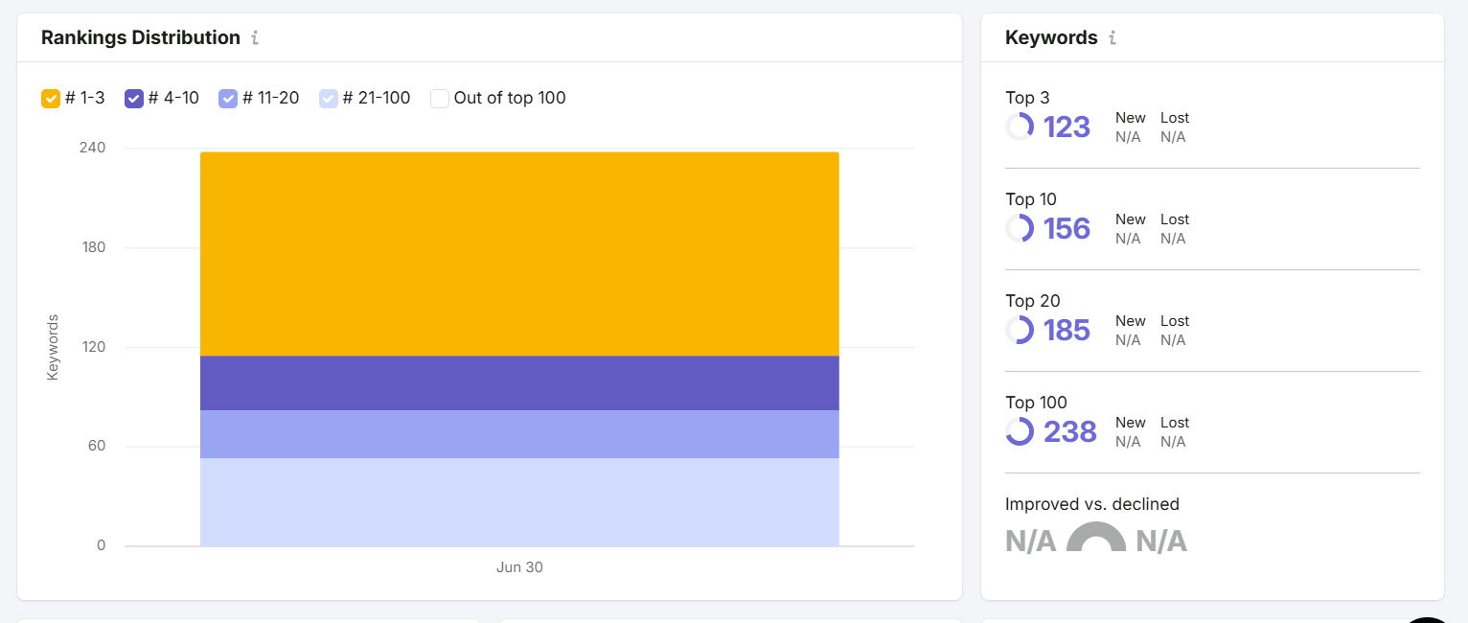Click the Top 100 label
1468x623 pixels.
(1036, 403)
